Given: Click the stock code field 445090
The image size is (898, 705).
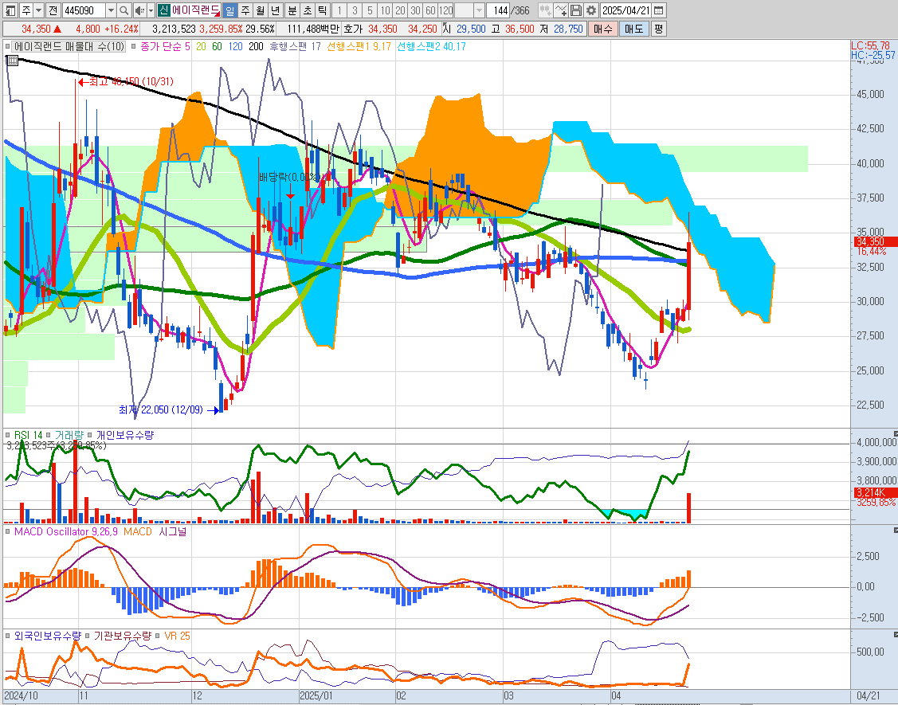Looking at the screenshot, I should click(x=83, y=10).
